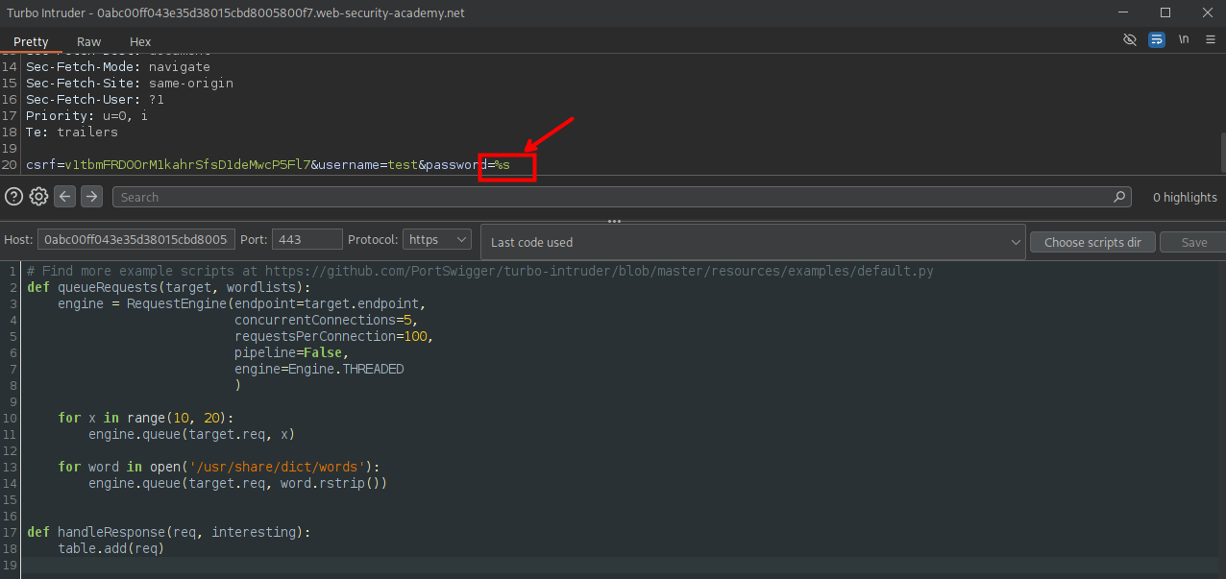This screenshot has height=579, width=1226.
Task: Expand the Last code used script dropdown
Action: [753, 243]
